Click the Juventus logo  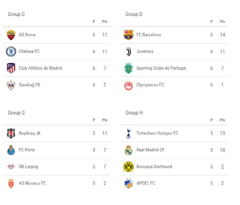(x=128, y=52)
